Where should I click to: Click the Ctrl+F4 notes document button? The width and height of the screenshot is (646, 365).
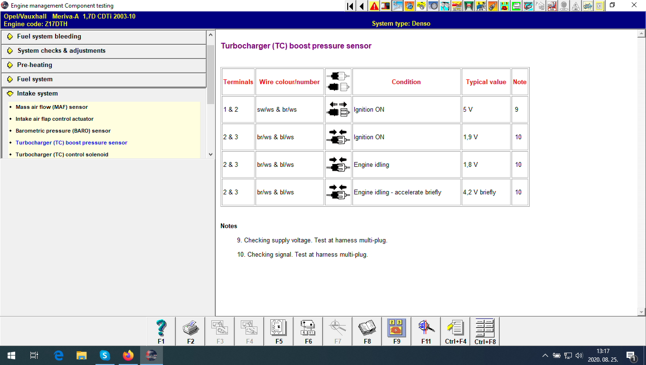tap(456, 331)
